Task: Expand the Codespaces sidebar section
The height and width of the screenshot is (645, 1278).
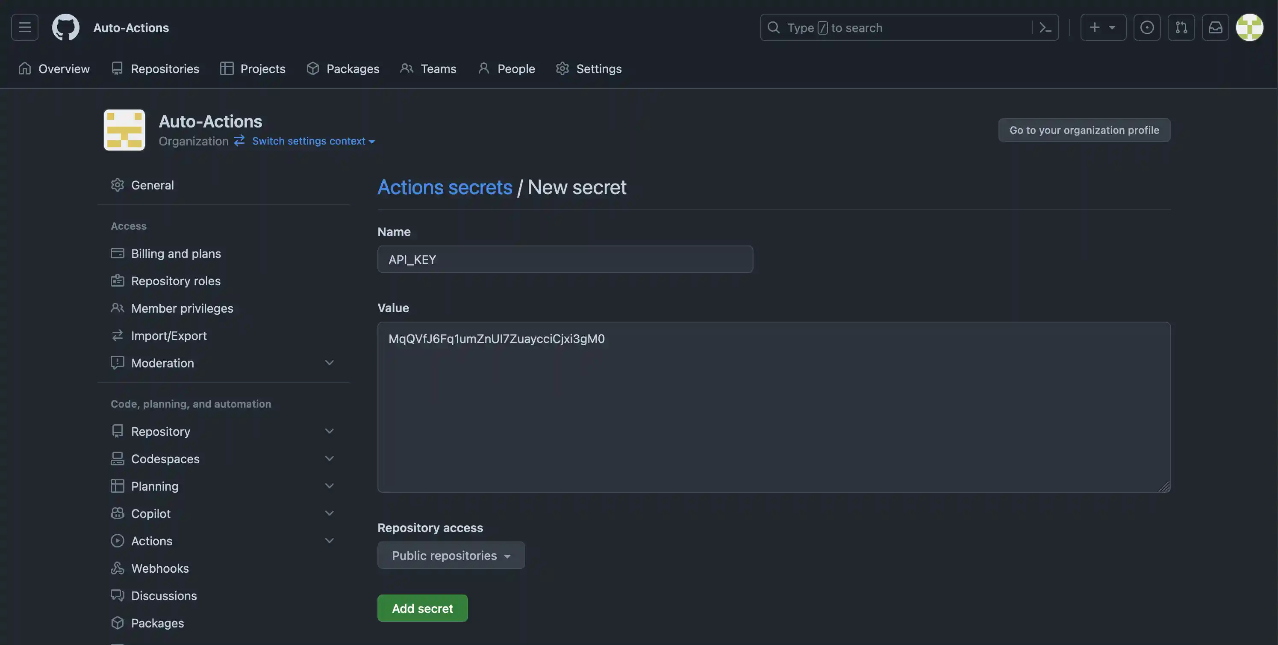Action: click(x=329, y=459)
